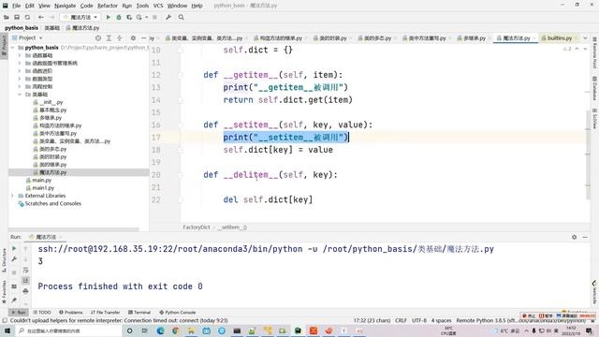Toggle soft-wrap in Run console
Image resolution: width=599 pixels, height=337 pixels.
25,270
